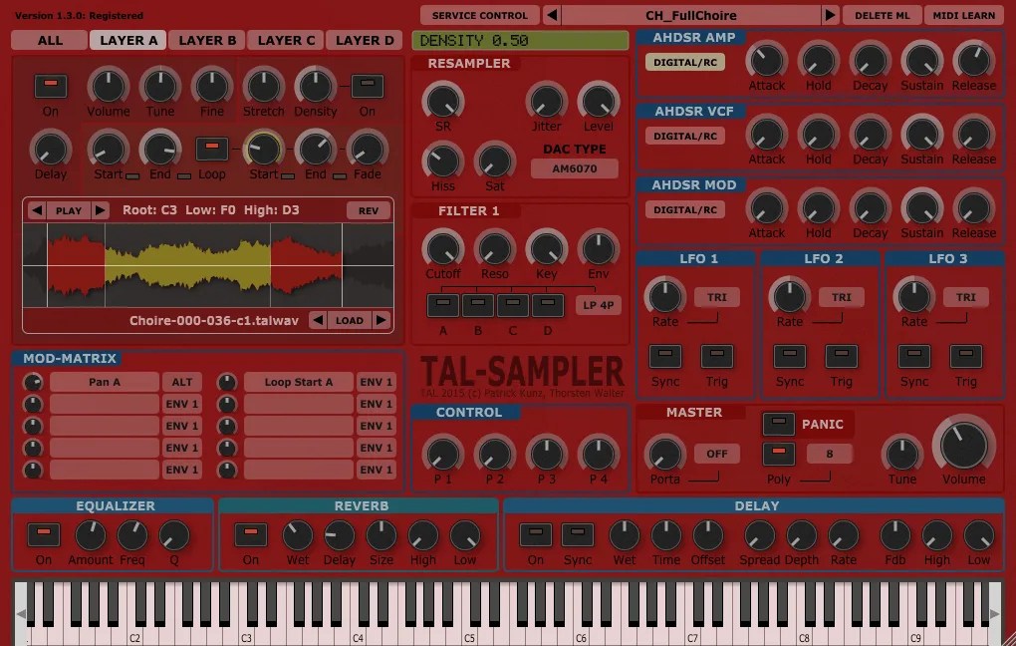Click the SERVICE CONTROL button
Viewport: 1016px width, 646px height.
(x=478, y=14)
